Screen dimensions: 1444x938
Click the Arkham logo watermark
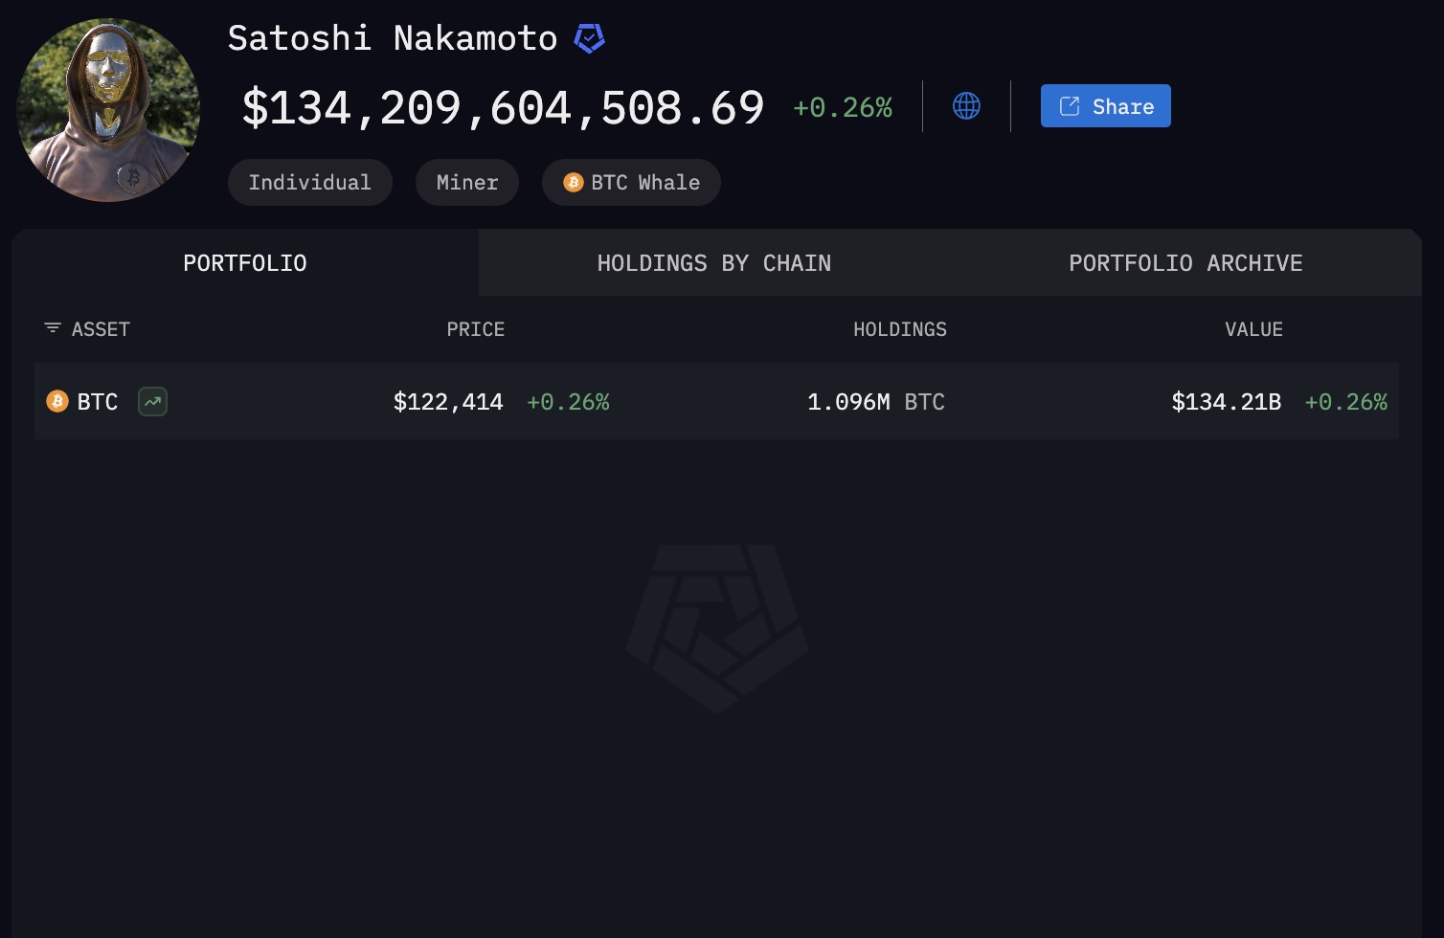(717, 628)
